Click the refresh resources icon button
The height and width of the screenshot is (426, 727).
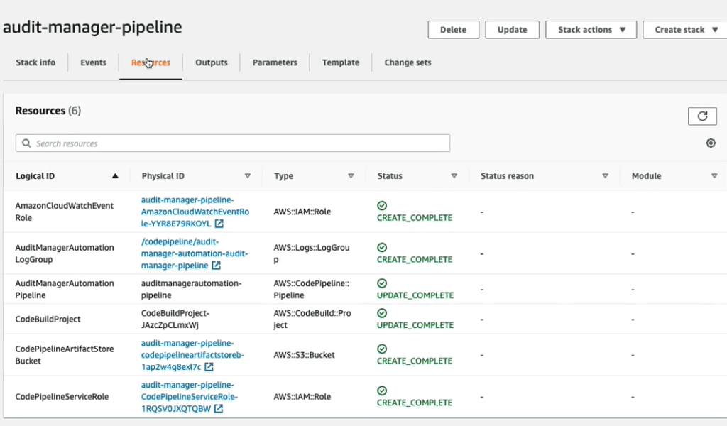pos(702,116)
